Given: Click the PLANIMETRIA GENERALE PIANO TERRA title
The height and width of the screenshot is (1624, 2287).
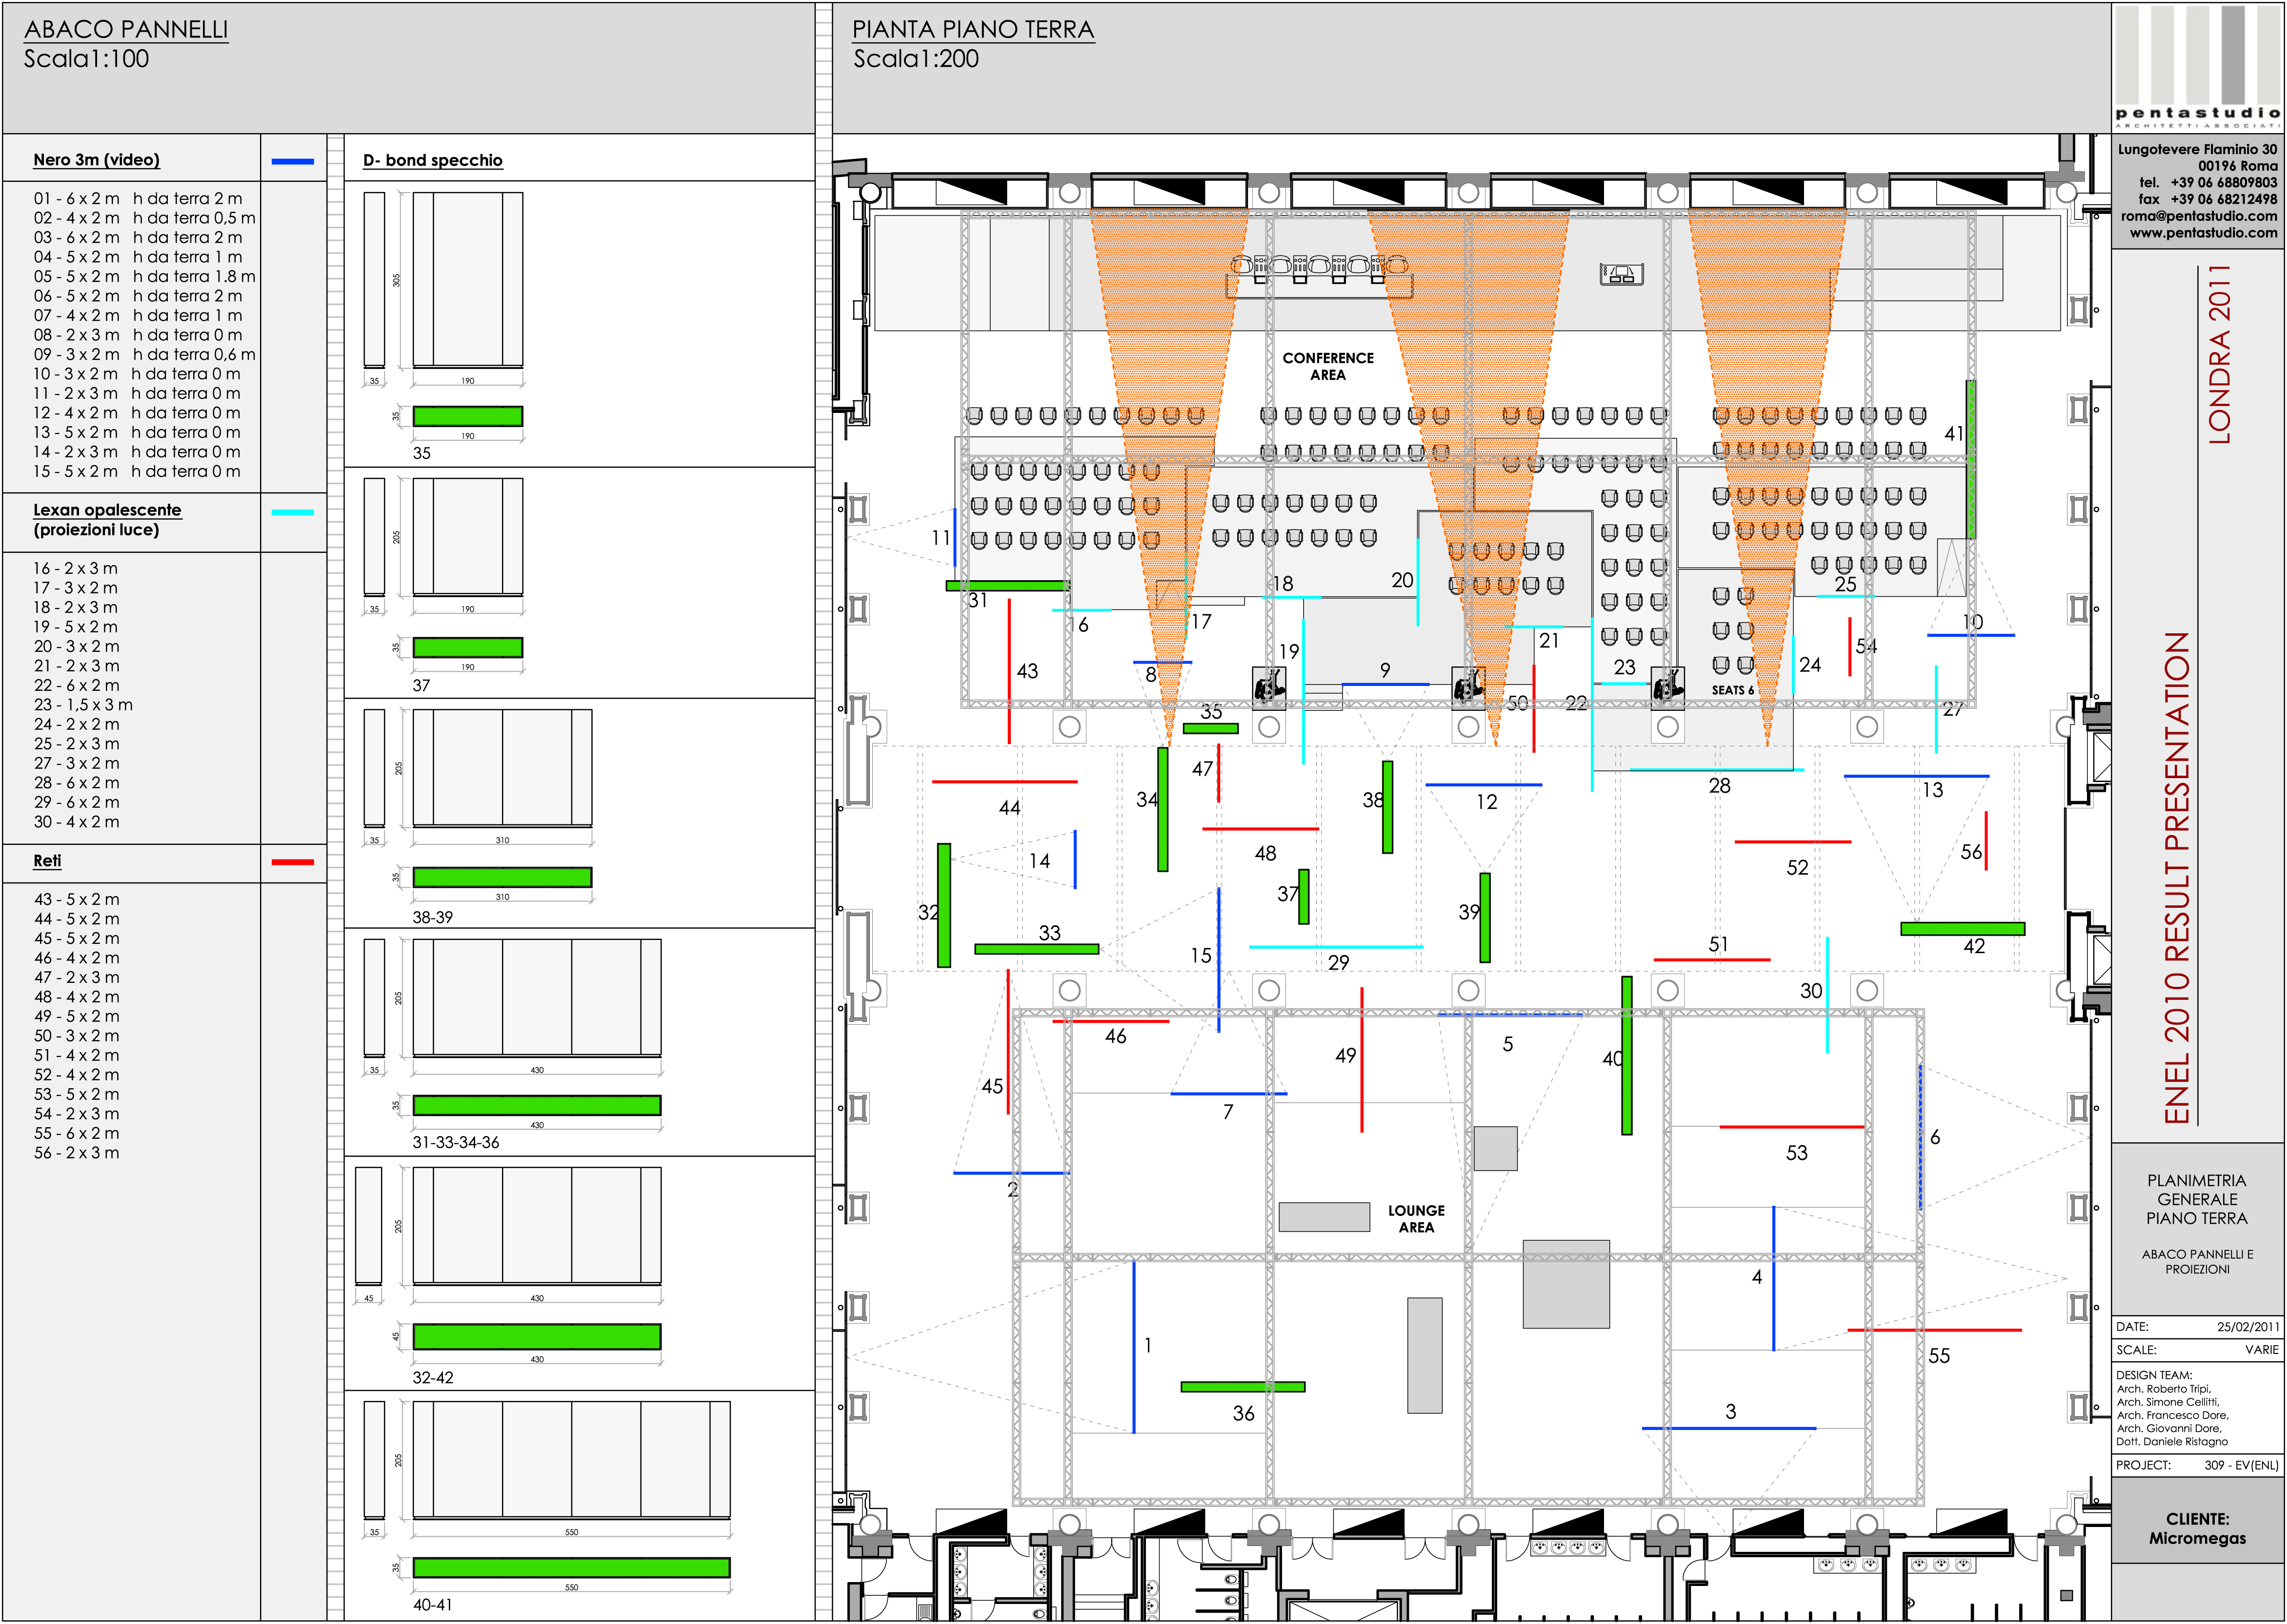Looking at the screenshot, I should 2197,1199.
